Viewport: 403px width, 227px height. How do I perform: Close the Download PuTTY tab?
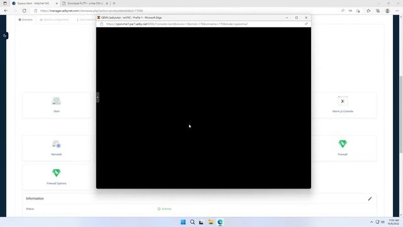point(107,3)
